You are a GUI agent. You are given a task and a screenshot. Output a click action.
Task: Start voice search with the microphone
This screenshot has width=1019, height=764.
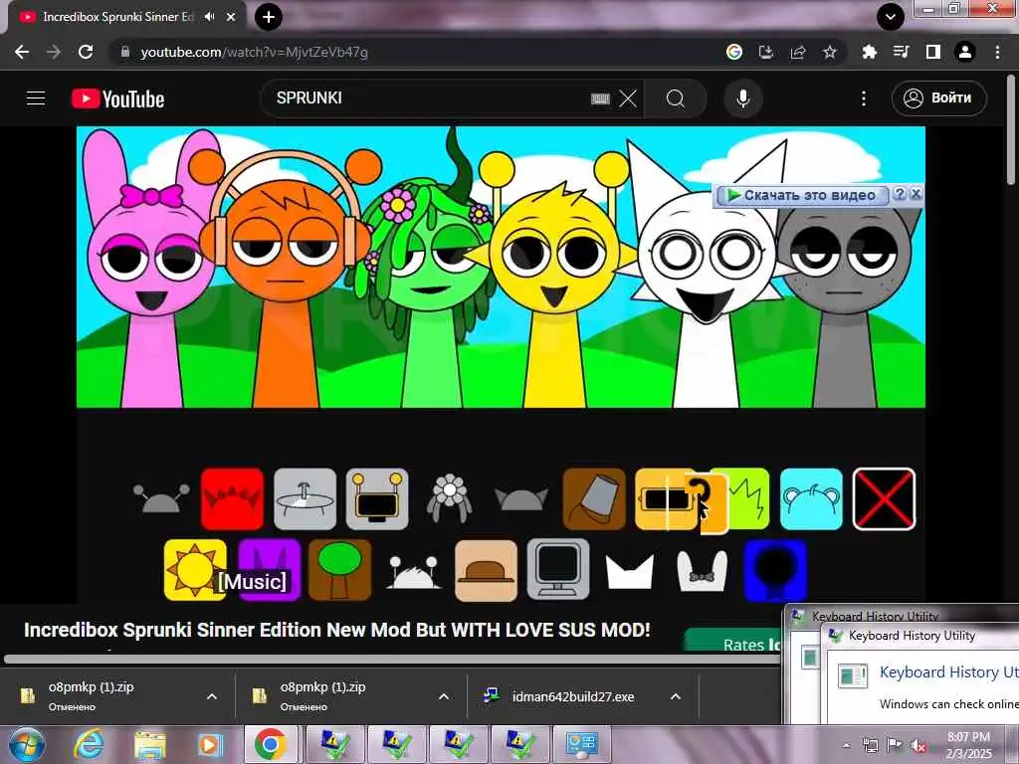point(742,98)
